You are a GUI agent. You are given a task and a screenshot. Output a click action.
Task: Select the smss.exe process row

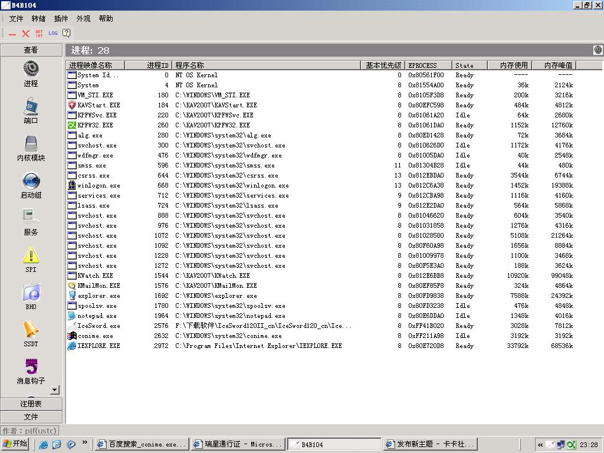pyautogui.click(x=320, y=165)
